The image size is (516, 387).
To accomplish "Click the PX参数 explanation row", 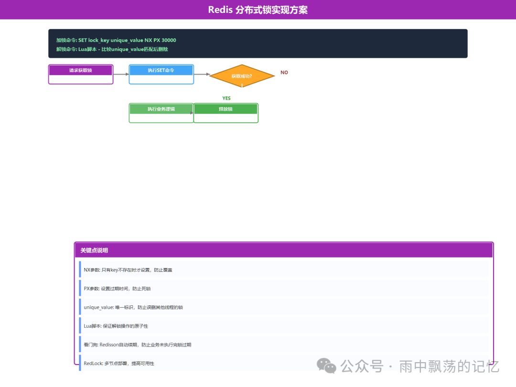I will (283, 289).
